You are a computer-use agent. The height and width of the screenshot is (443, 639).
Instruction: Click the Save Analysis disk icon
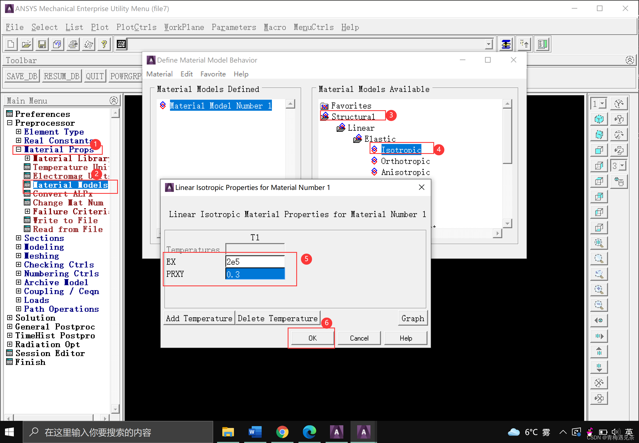coord(42,44)
